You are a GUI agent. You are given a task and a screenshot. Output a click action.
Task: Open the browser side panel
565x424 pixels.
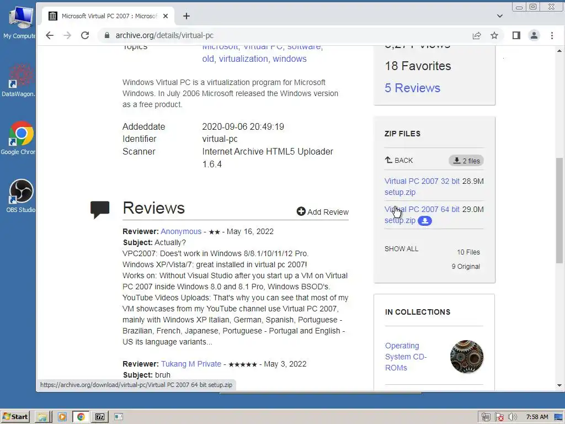point(516,35)
